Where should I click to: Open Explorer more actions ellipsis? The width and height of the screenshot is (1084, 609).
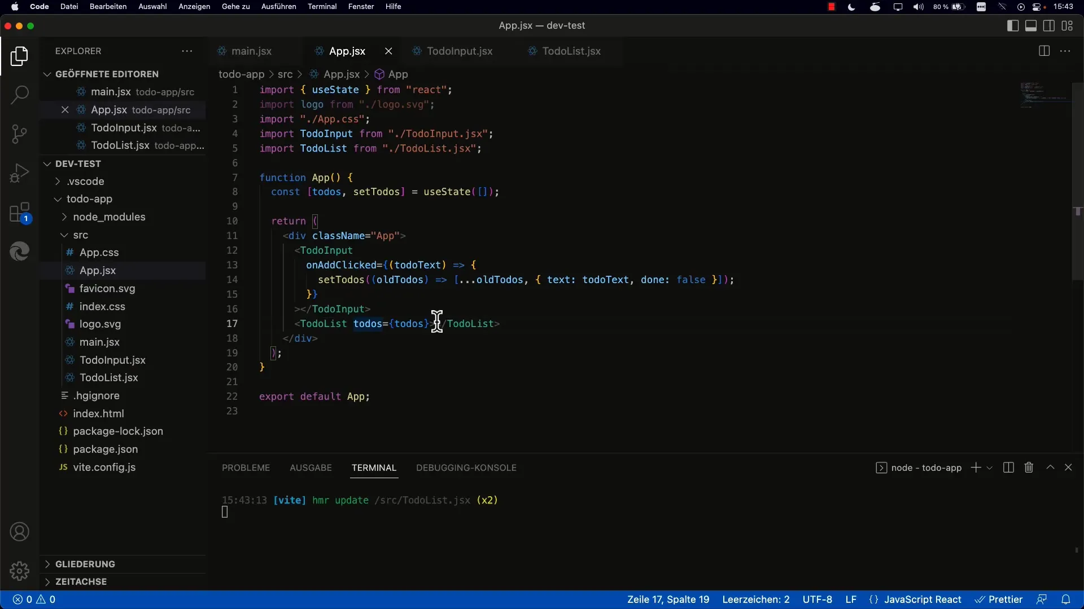pyautogui.click(x=187, y=51)
